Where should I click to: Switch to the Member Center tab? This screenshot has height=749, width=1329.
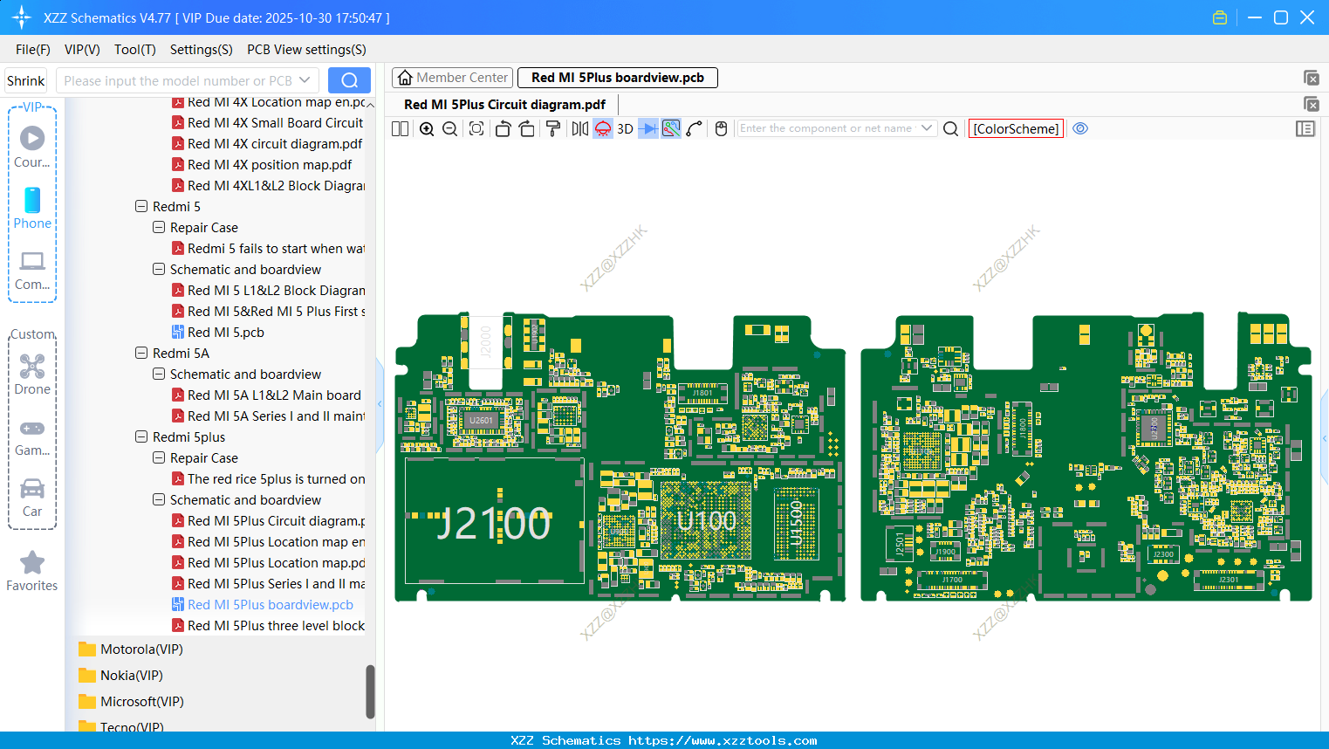453,78
